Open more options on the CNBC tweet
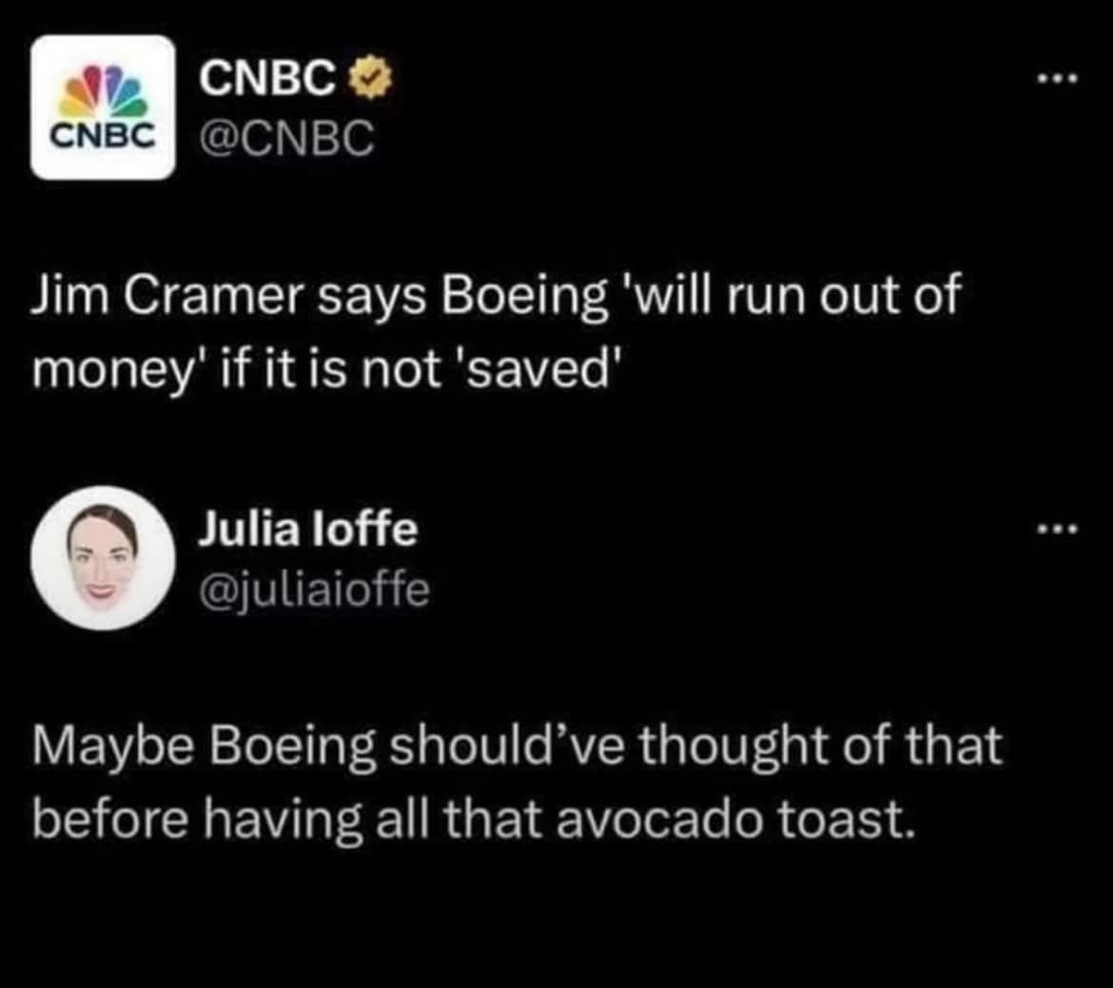This screenshot has height=988, width=1113. 1059,80
